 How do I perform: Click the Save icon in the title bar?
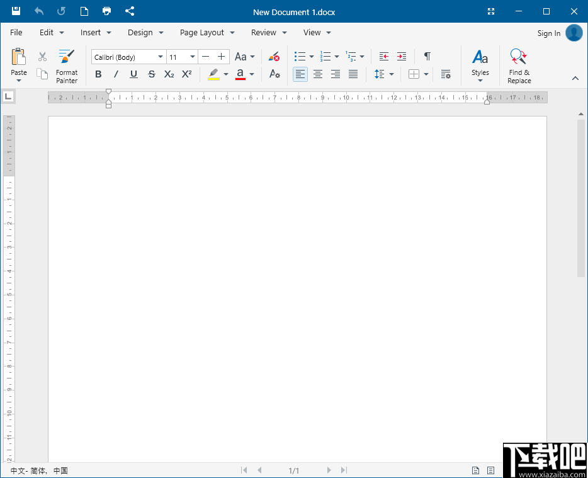(15, 11)
